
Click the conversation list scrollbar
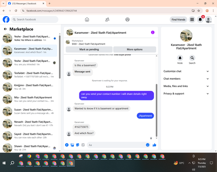click(60, 57)
